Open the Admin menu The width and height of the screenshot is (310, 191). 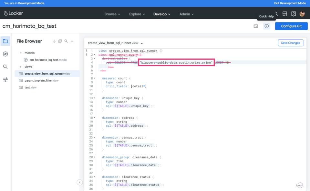click(x=186, y=14)
